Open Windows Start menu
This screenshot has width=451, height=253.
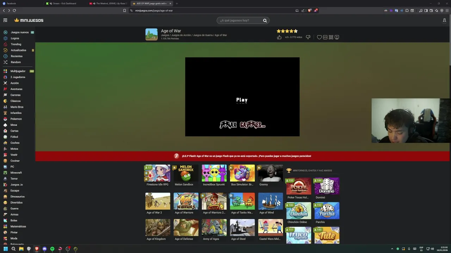pyautogui.click(x=6, y=249)
